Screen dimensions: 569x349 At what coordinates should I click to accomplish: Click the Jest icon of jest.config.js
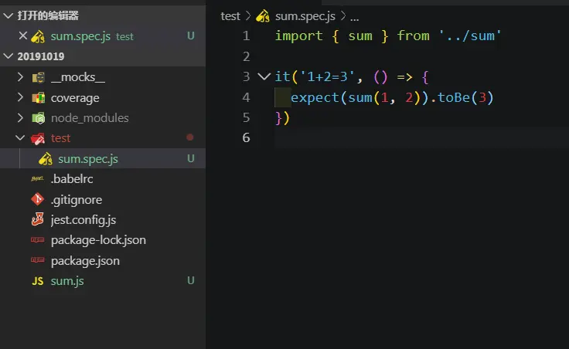click(x=38, y=219)
